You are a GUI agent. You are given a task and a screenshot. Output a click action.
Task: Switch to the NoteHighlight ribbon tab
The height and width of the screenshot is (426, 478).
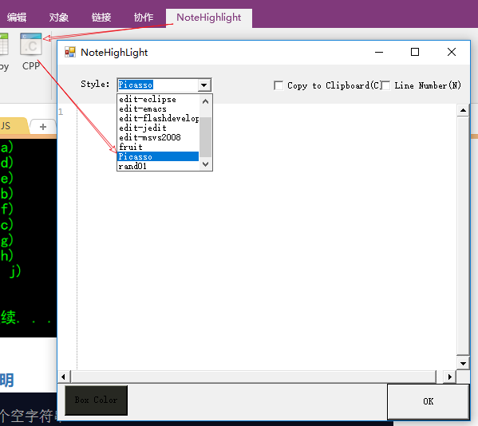pyautogui.click(x=209, y=18)
